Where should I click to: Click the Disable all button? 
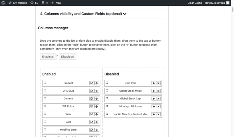(67, 57)
